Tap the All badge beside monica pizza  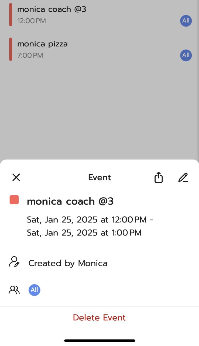coord(186,55)
